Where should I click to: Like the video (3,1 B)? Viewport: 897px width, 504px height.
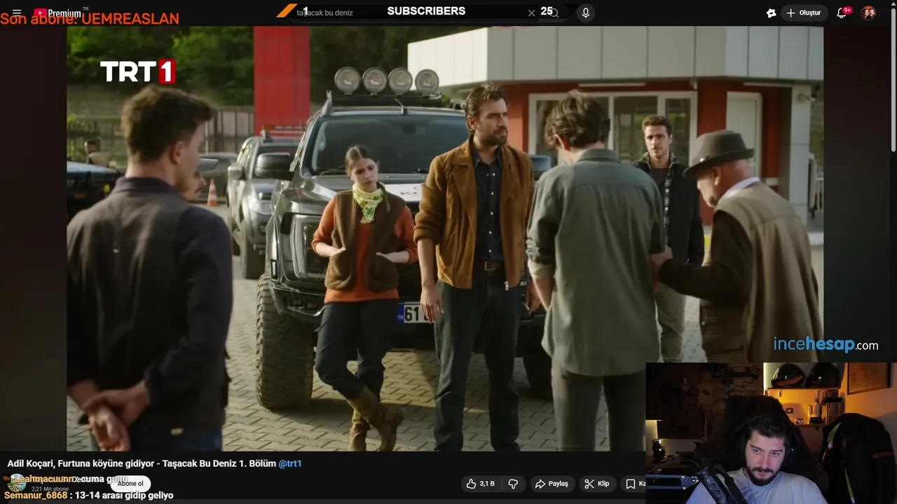tap(481, 484)
